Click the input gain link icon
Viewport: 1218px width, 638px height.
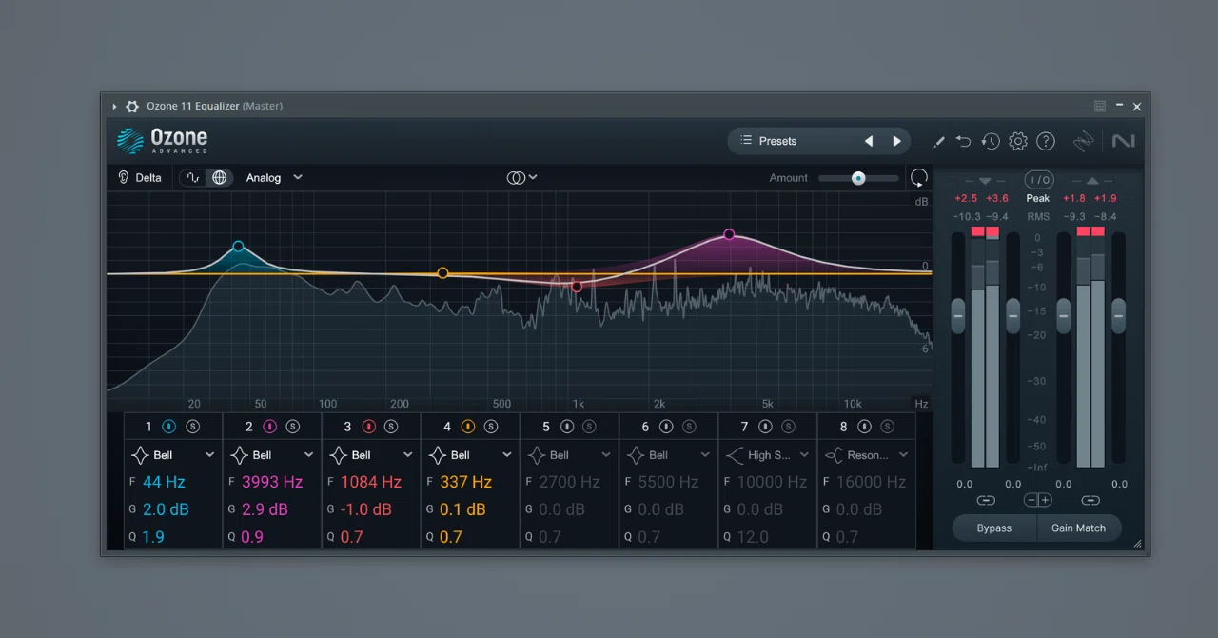pos(986,500)
